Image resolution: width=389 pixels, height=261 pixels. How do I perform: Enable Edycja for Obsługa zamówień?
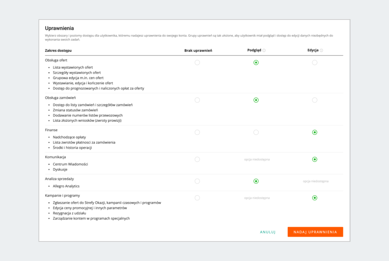[x=314, y=100]
